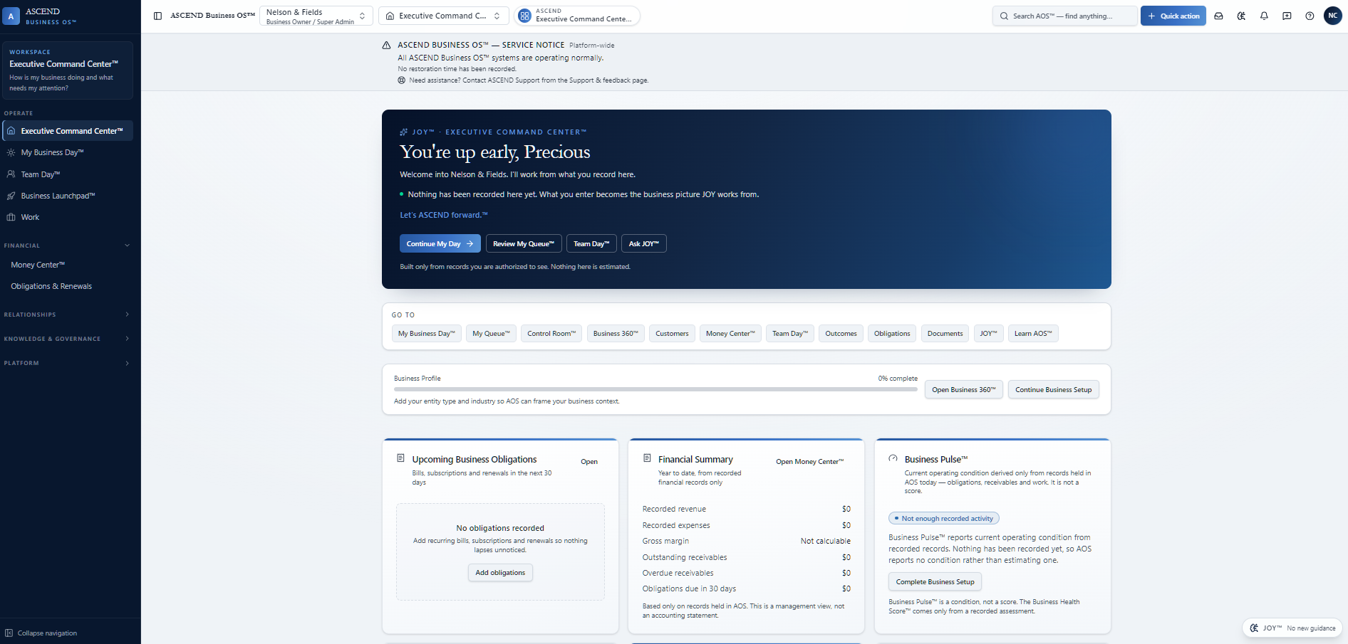Go to the My Queue chip
The image size is (1348, 644).
[491, 334]
